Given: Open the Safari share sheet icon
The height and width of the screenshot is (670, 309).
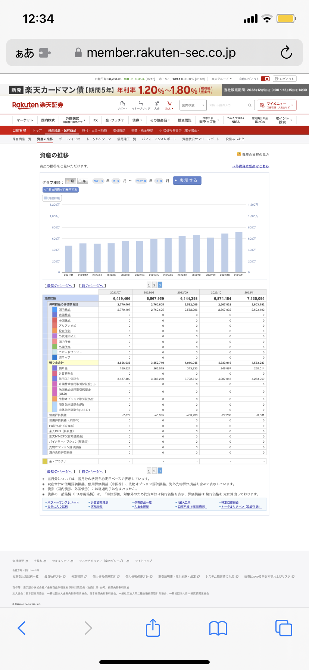Looking at the screenshot, I should point(153,628).
